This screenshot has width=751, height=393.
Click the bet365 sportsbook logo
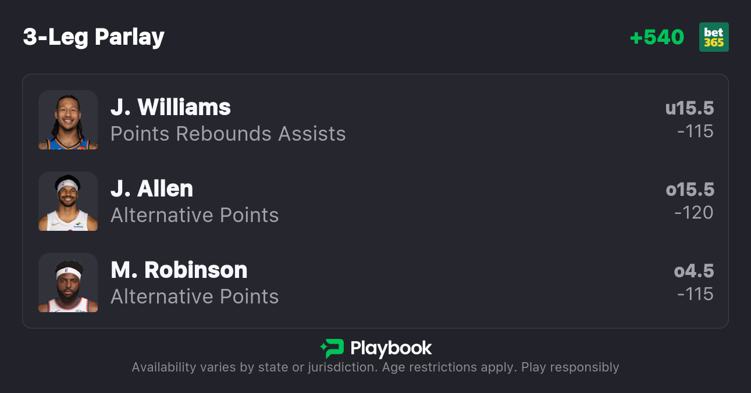[714, 37]
